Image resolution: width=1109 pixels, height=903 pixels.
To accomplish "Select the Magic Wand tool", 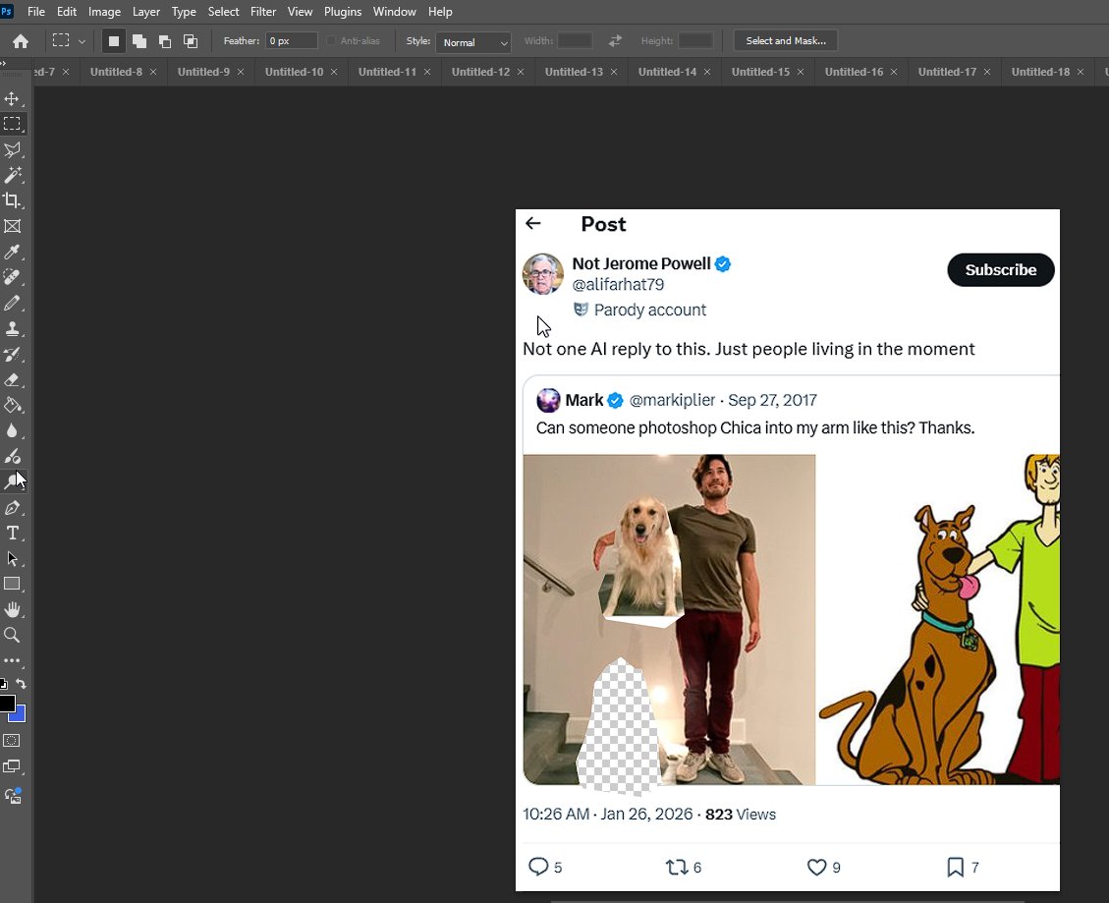I will [x=12, y=175].
